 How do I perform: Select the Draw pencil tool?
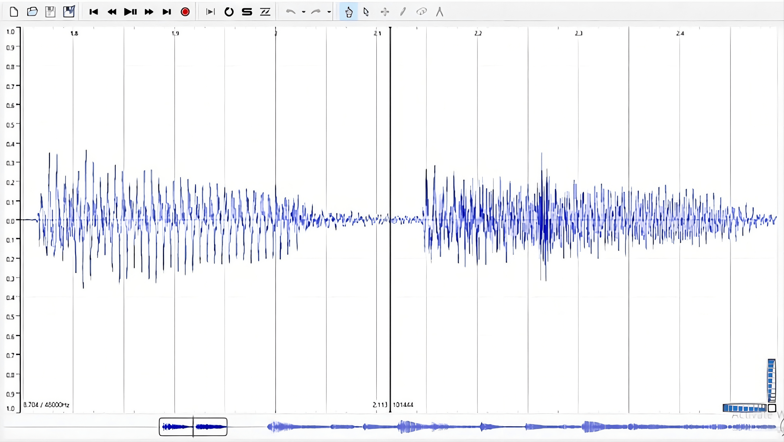tap(403, 12)
